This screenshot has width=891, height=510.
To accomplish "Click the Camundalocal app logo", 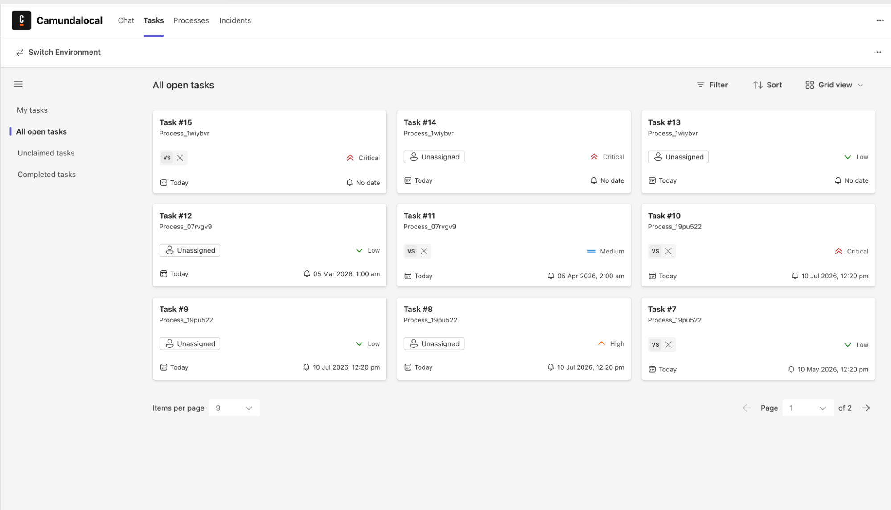I will pyautogui.click(x=21, y=20).
